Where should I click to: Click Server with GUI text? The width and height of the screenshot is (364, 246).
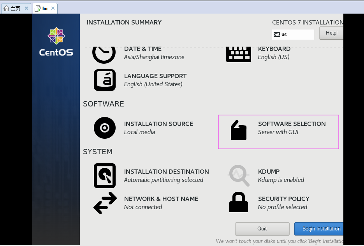pos(278,132)
